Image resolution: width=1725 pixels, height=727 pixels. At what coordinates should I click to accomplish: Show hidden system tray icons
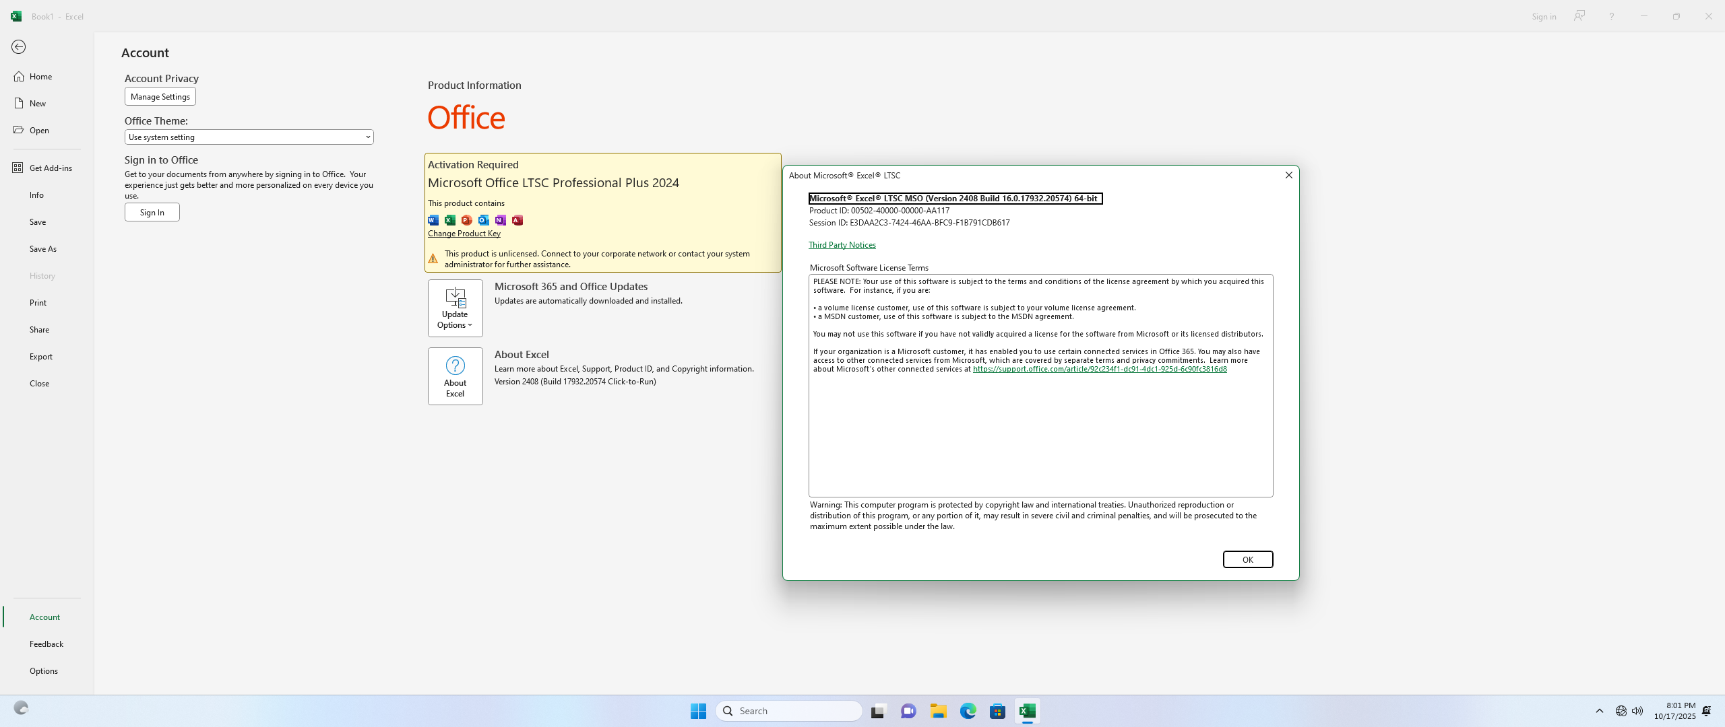(x=1599, y=711)
